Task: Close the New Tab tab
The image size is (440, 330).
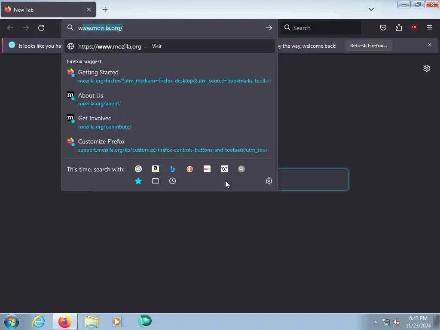Action: (x=89, y=9)
